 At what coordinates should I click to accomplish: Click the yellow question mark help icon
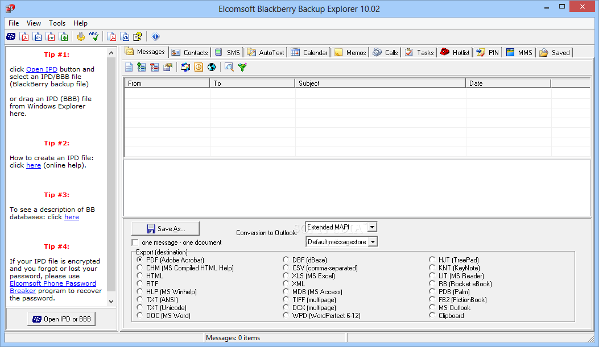click(x=138, y=36)
